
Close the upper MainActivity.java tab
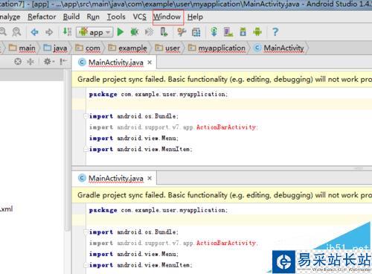(x=150, y=63)
